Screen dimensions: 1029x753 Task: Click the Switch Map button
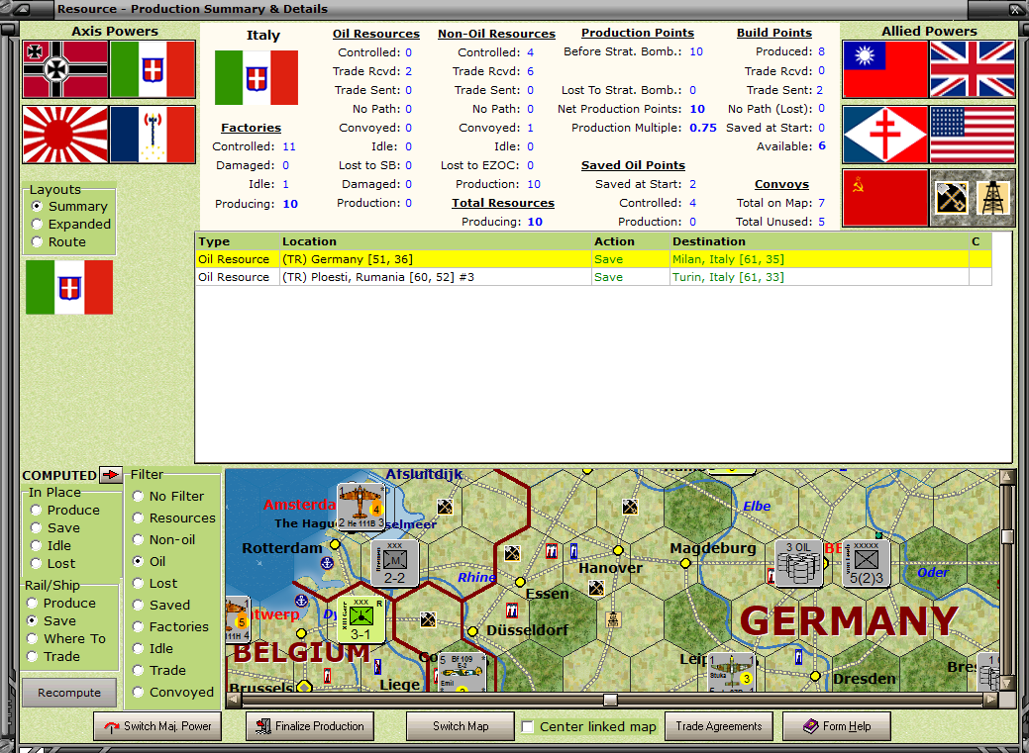461,726
